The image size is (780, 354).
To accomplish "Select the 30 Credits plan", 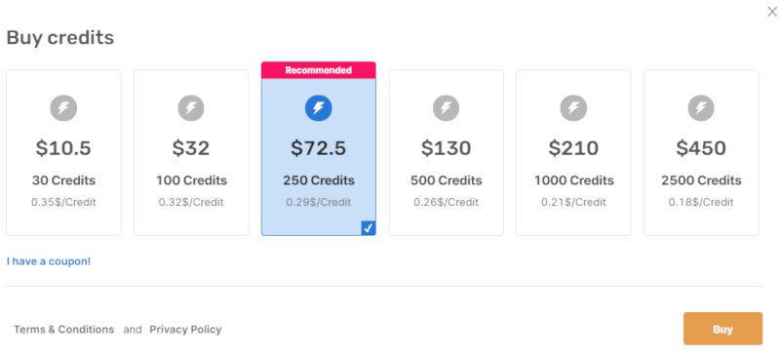I will click(63, 152).
